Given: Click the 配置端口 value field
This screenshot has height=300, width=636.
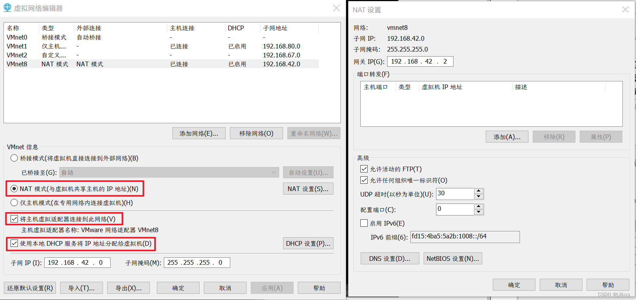Looking at the screenshot, I should tap(455, 209).
